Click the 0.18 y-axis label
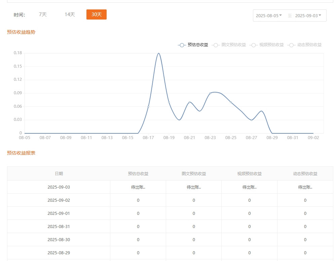The image size is (336, 261). [18, 53]
